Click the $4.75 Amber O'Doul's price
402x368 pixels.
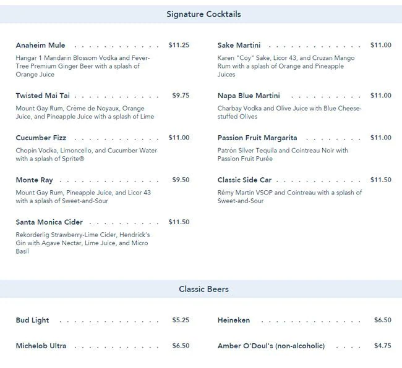(383, 346)
